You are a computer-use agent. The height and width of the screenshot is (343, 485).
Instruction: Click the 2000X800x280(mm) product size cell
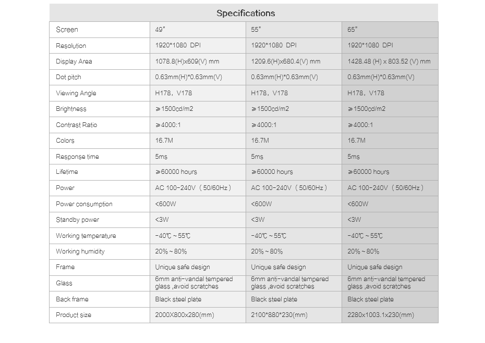185,315
